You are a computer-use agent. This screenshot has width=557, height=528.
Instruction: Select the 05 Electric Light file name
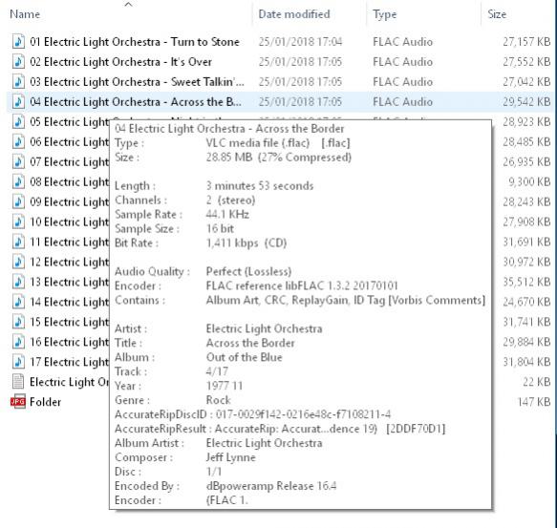tap(70, 122)
